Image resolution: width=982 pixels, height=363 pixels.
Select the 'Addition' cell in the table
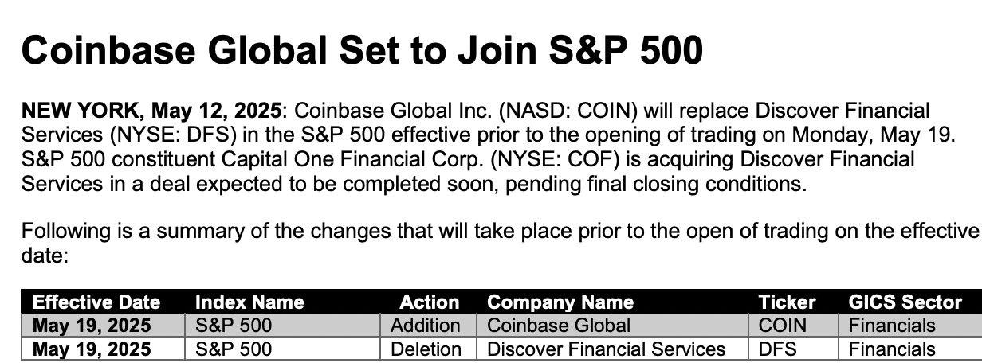tap(426, 326)
